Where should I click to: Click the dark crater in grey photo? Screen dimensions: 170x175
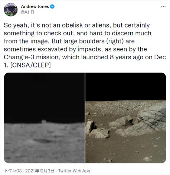tap(44, 141)
